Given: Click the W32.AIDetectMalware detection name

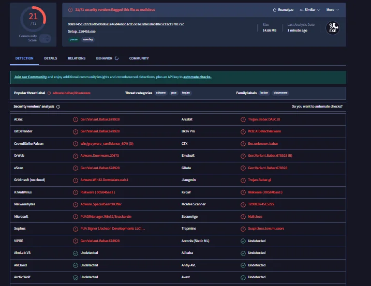Looking at the screenshot, I should [x=264, y=131].
